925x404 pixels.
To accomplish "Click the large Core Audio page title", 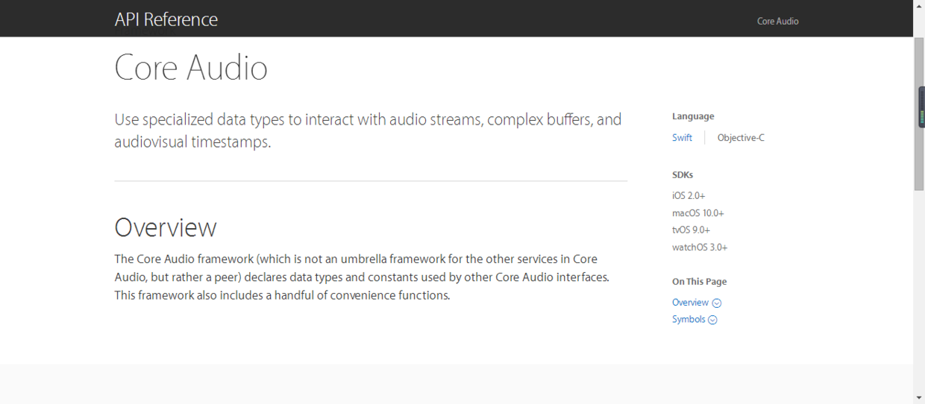I will [x=191, y=68].
